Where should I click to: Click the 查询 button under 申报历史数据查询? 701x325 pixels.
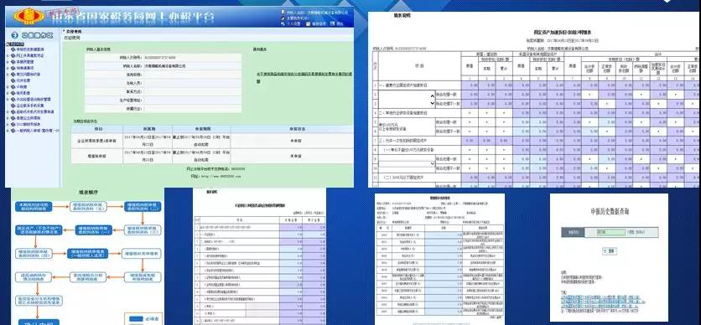609,251
